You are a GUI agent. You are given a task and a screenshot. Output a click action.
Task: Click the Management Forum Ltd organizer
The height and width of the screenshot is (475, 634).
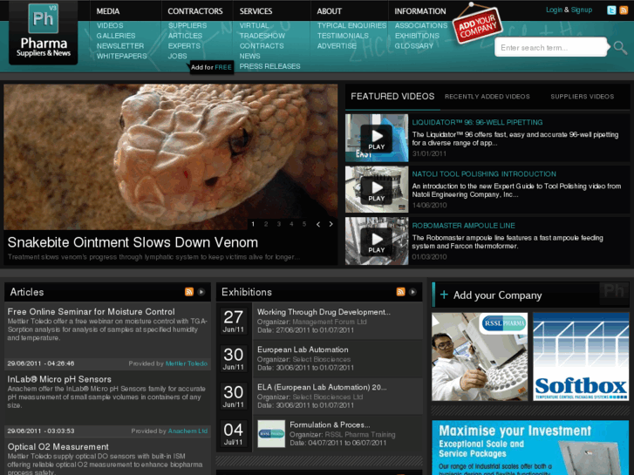point(330,322)
